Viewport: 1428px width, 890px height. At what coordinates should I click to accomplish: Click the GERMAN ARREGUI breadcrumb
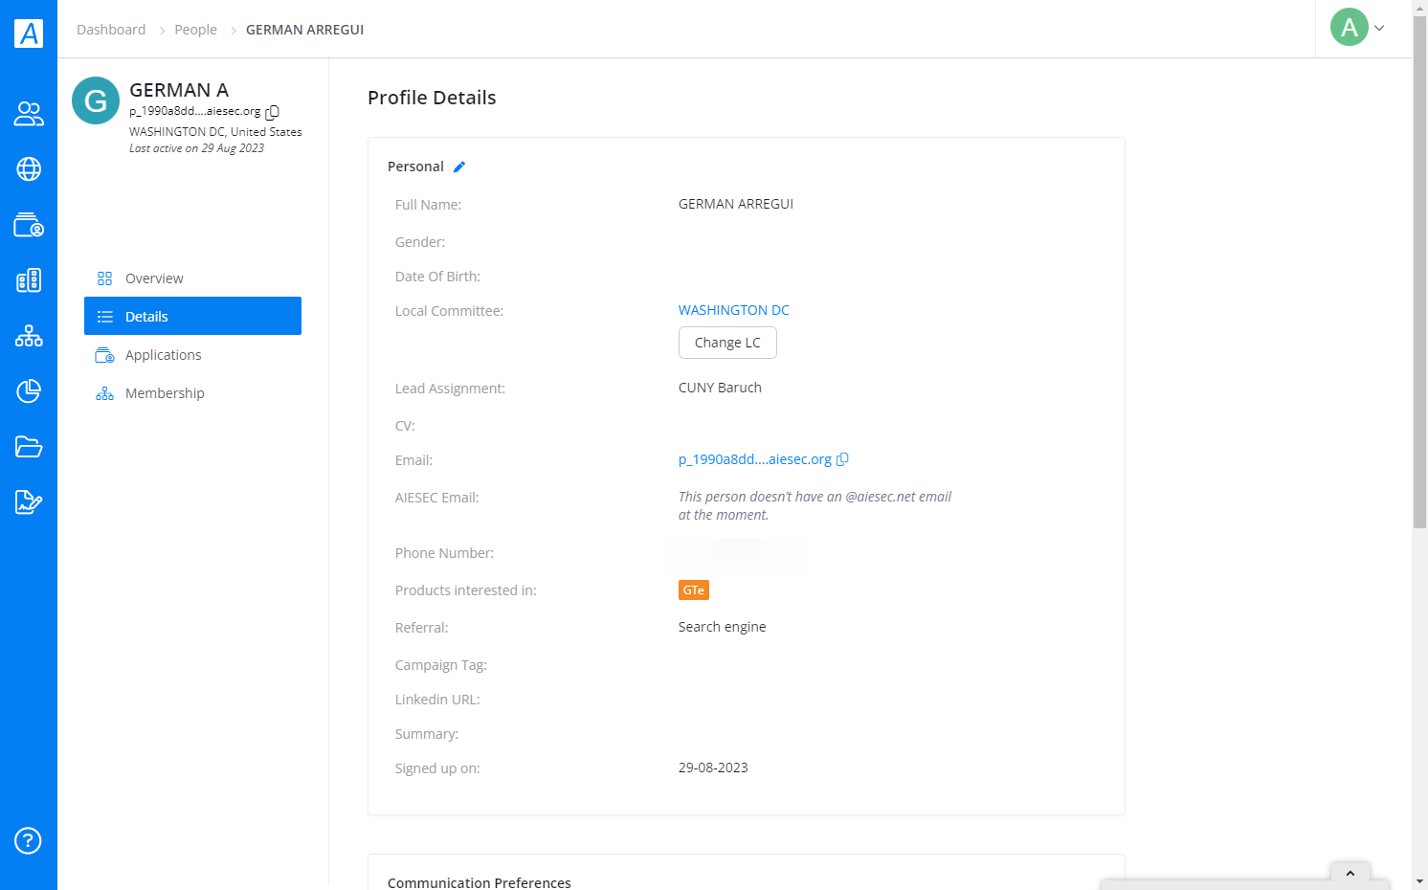coord(305,30)
